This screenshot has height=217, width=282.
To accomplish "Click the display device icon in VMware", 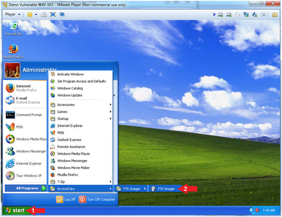I will [263, 15].
